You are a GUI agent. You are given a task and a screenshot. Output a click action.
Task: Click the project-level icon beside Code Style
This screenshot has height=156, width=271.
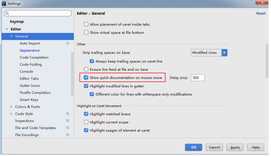click(x=68, y=114)
